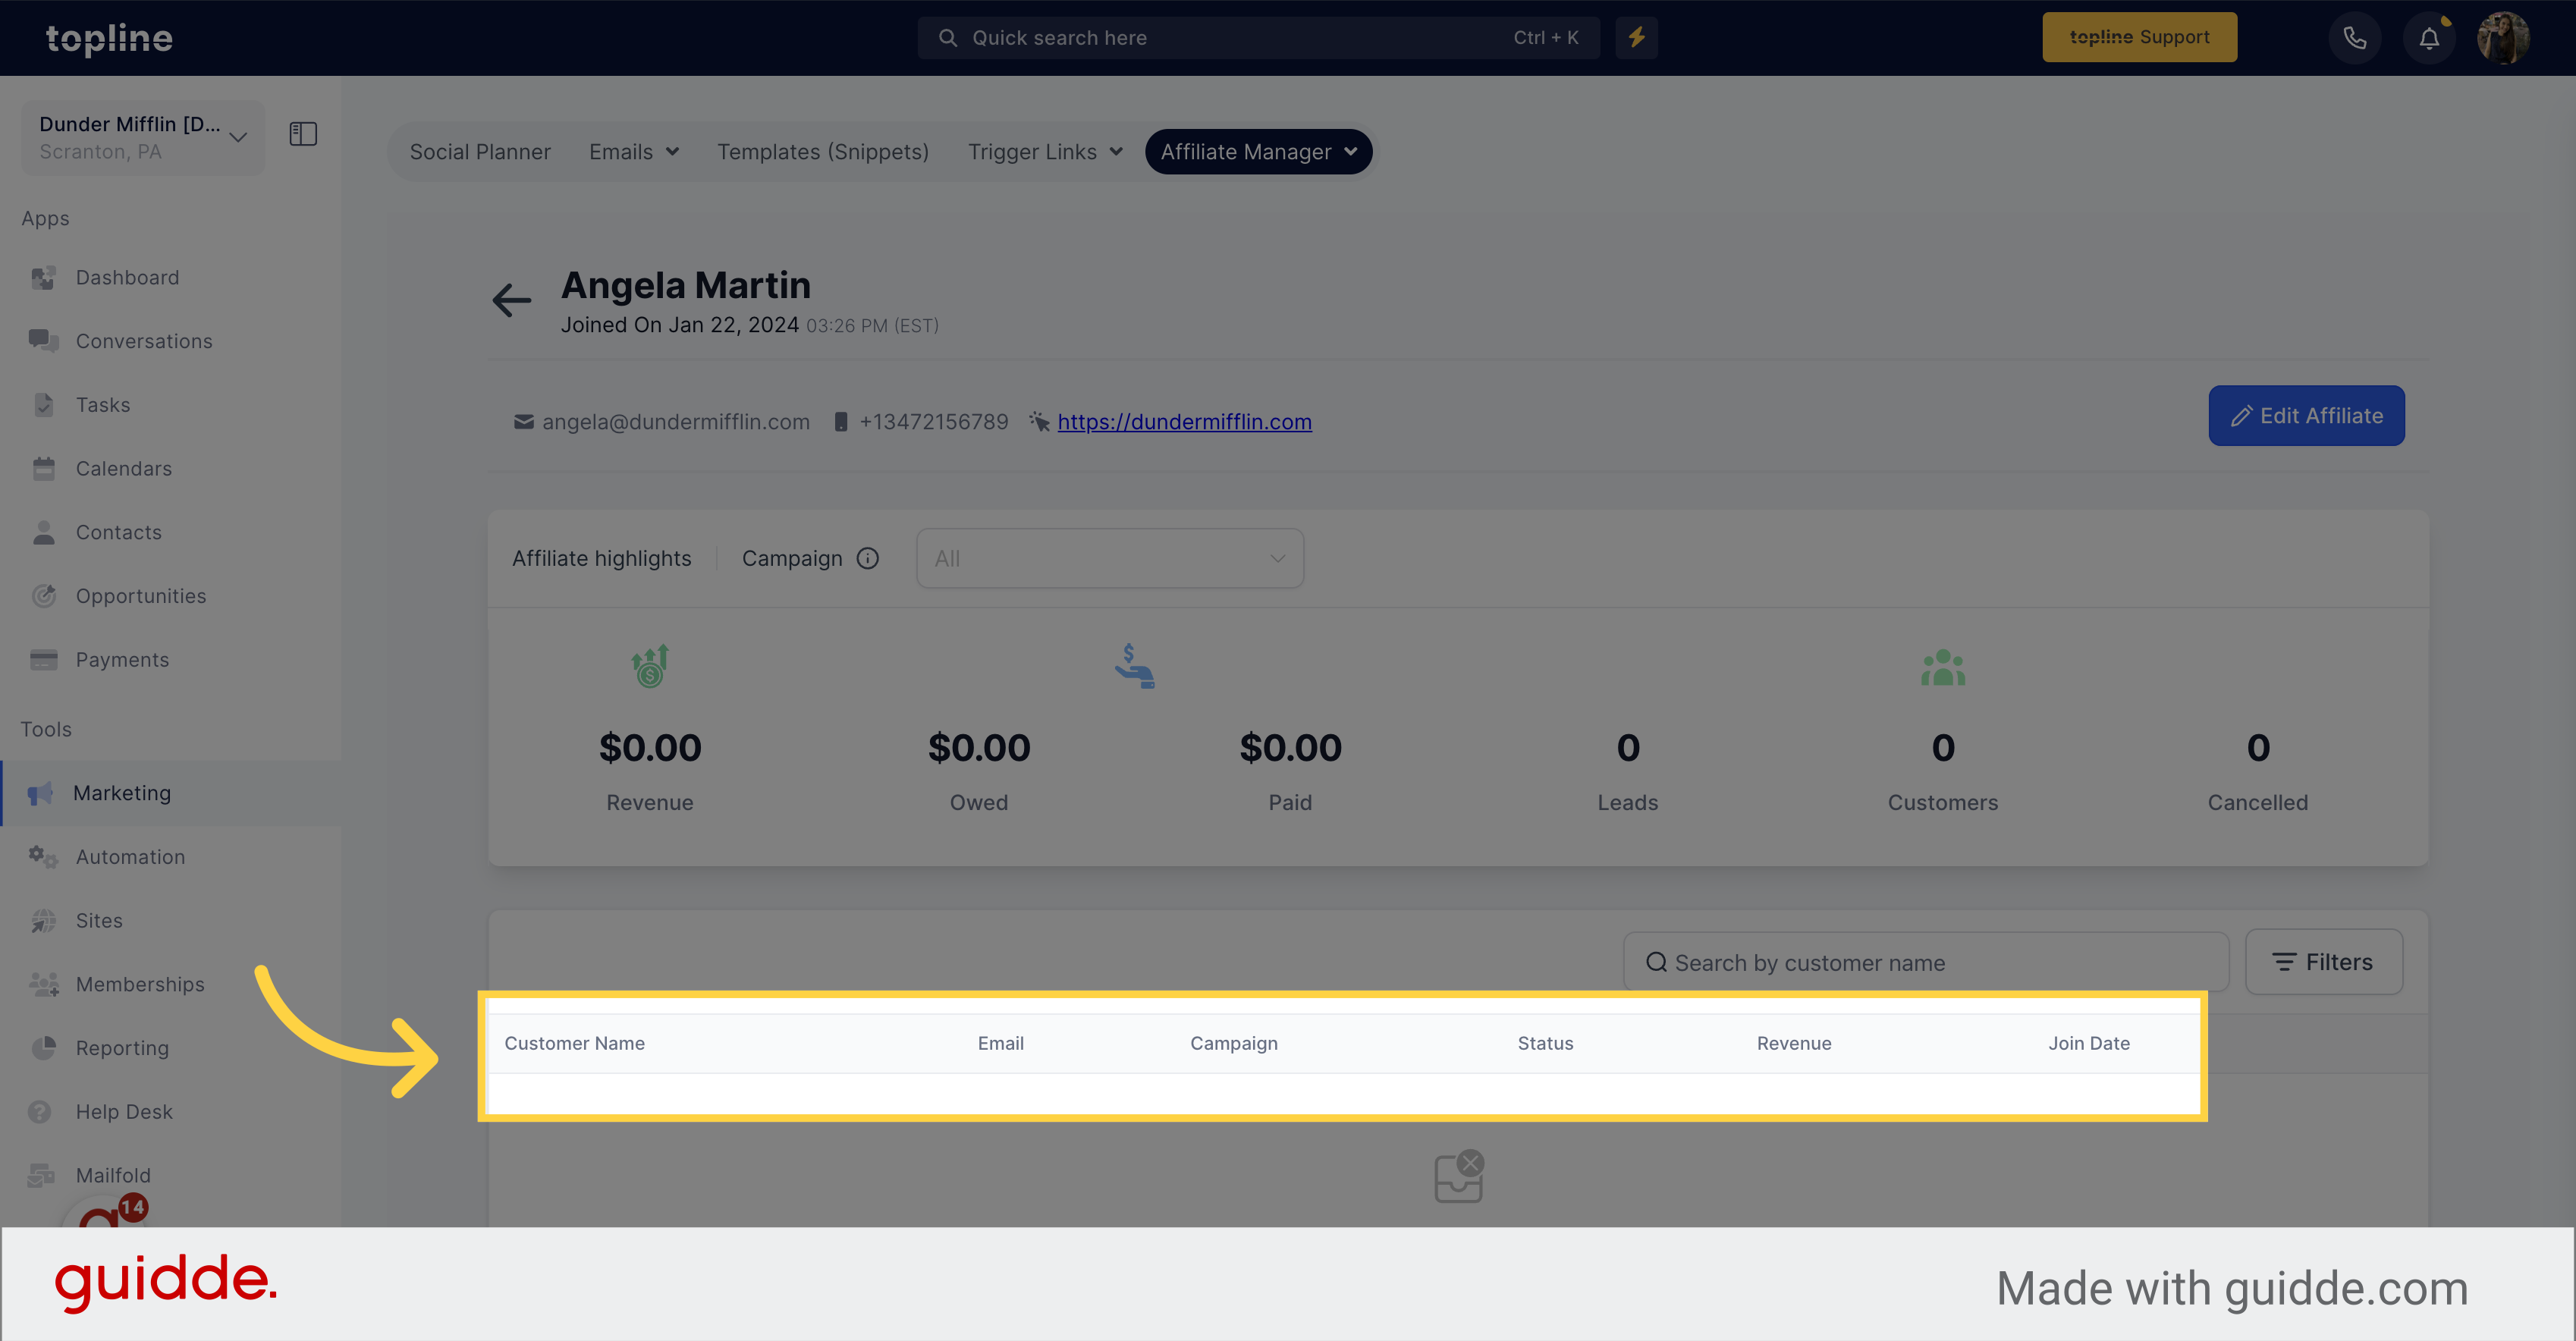Focus the Quick search field

1258,38
